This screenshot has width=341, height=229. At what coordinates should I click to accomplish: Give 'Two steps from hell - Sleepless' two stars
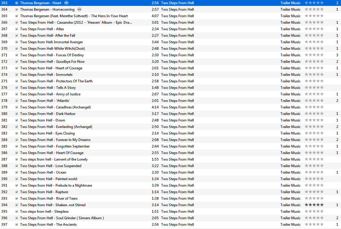coord(310,211)
